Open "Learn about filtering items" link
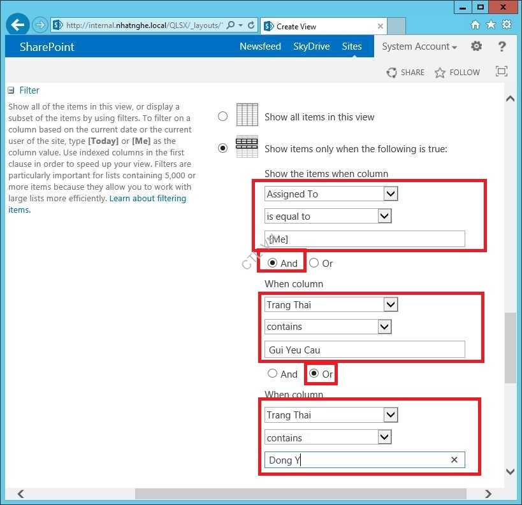522x505 pixels. (147, 199)
